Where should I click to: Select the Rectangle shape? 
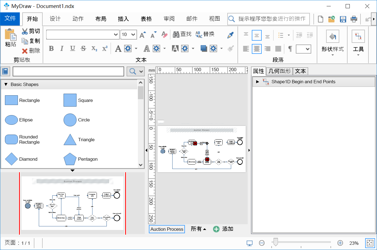coord(23,100)
